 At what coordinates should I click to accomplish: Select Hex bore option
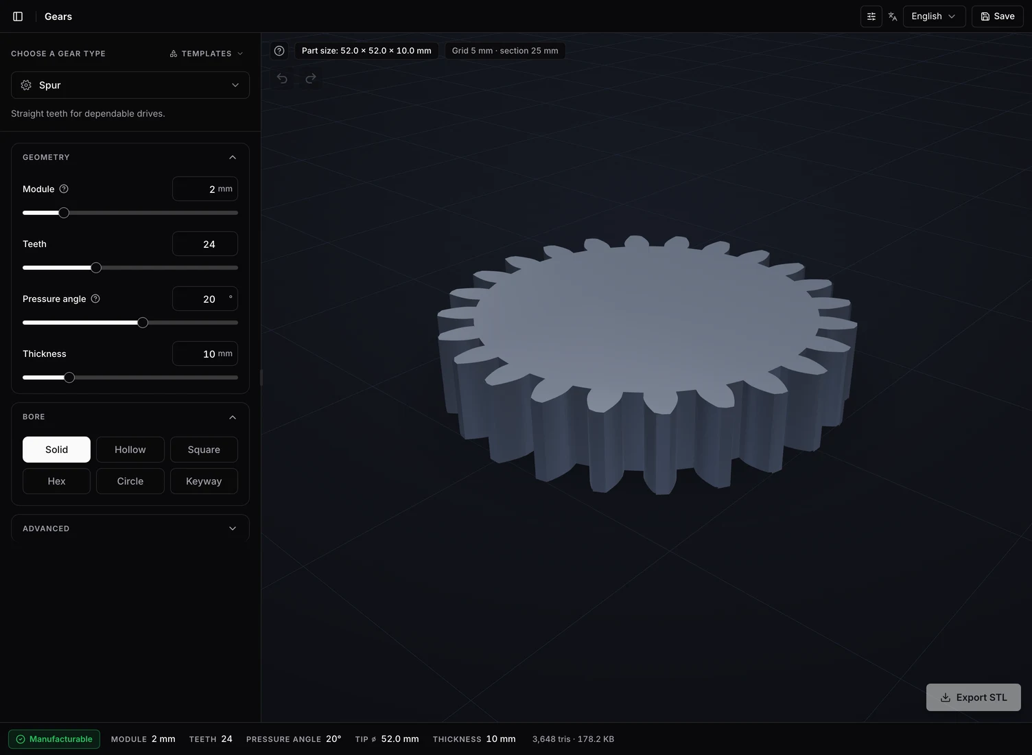tap(56, 481)
